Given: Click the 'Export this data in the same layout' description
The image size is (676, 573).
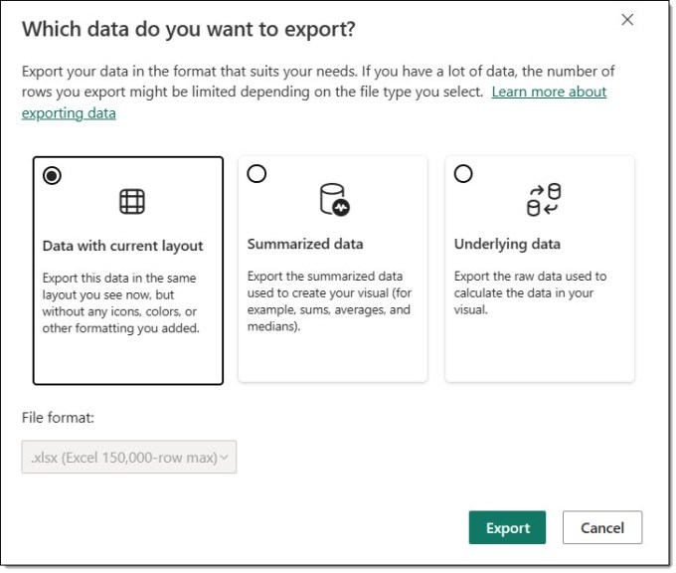Looking at the screenshot, I should [x=120, y=302].
